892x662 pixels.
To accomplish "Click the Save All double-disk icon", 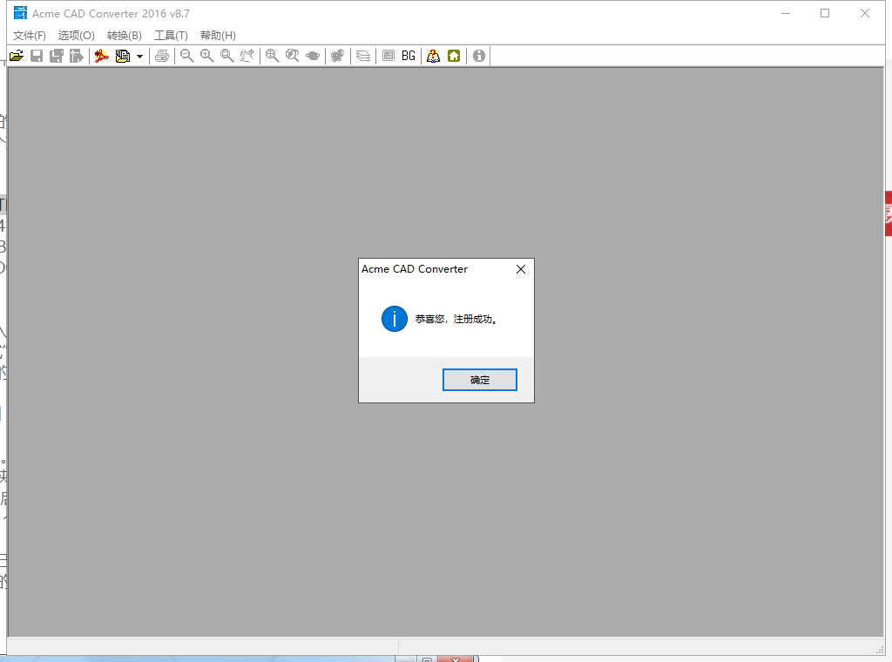I will pos(57,56).
